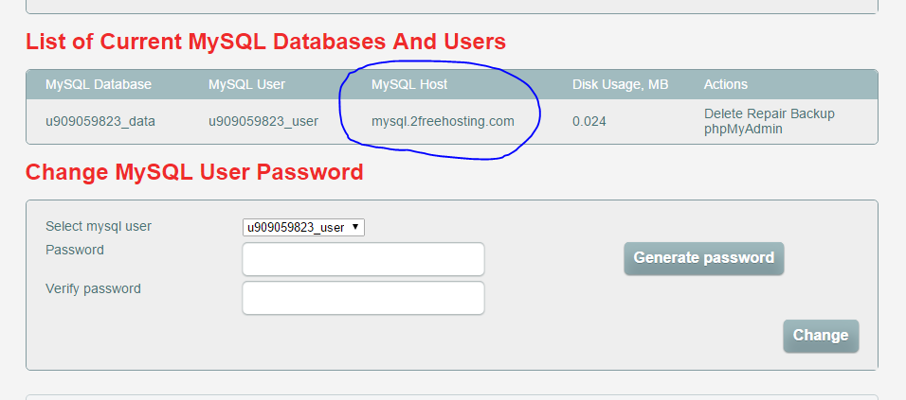This screenshot has width=906, height=400.
Task: Click the 0.024 disk usage value
Action: tap(589, 121)
